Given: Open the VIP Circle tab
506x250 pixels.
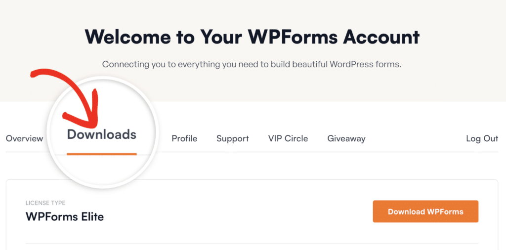Looking at the screenshot, I should tap(288, 139).
